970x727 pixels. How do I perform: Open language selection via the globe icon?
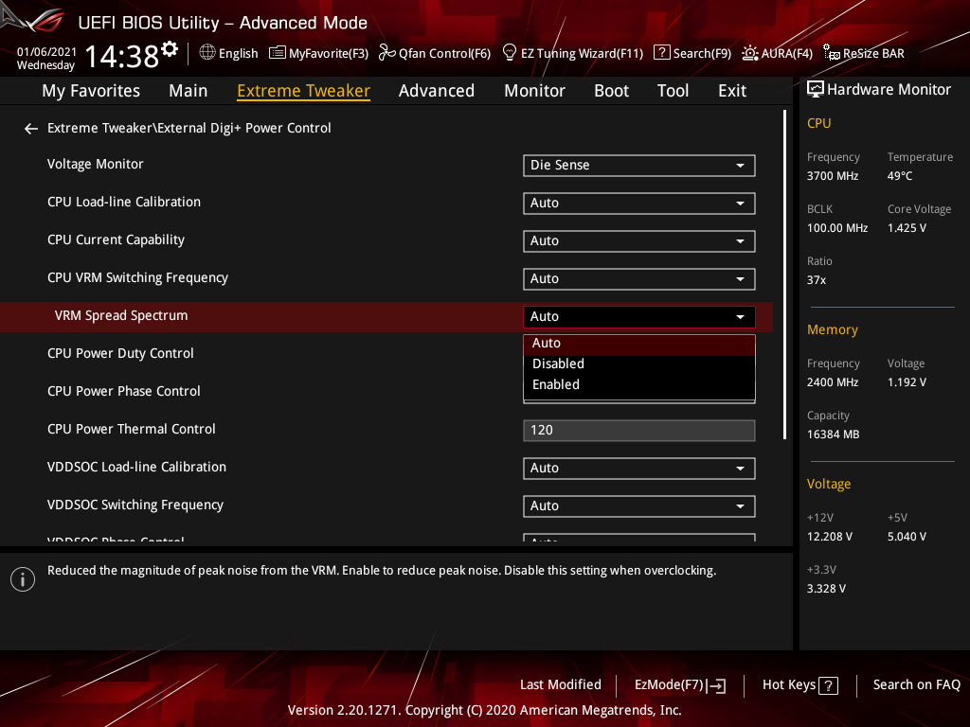(x=207, y=53)
